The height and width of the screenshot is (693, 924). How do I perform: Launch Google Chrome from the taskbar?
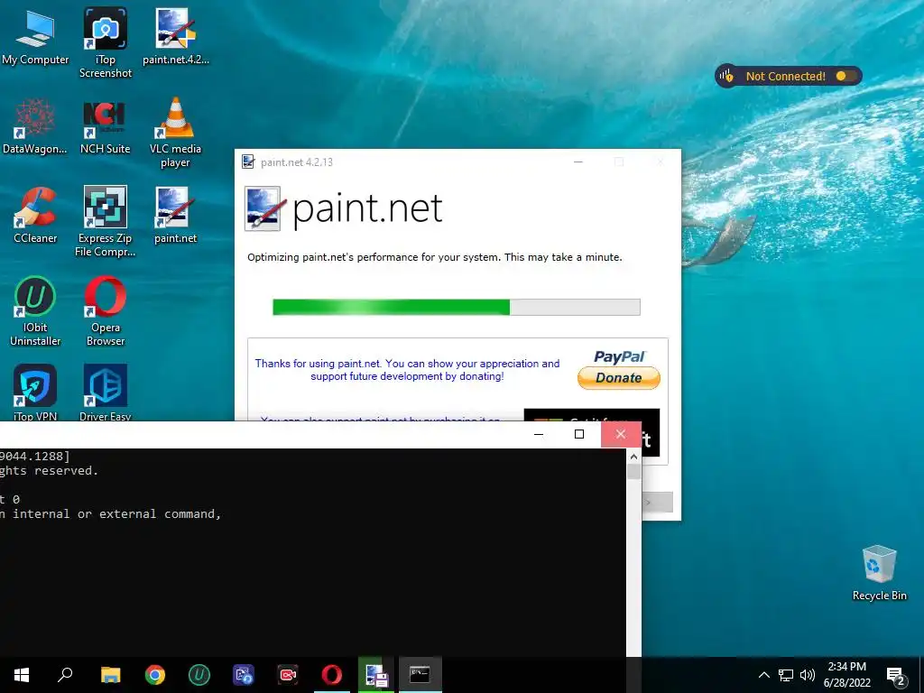155,675
